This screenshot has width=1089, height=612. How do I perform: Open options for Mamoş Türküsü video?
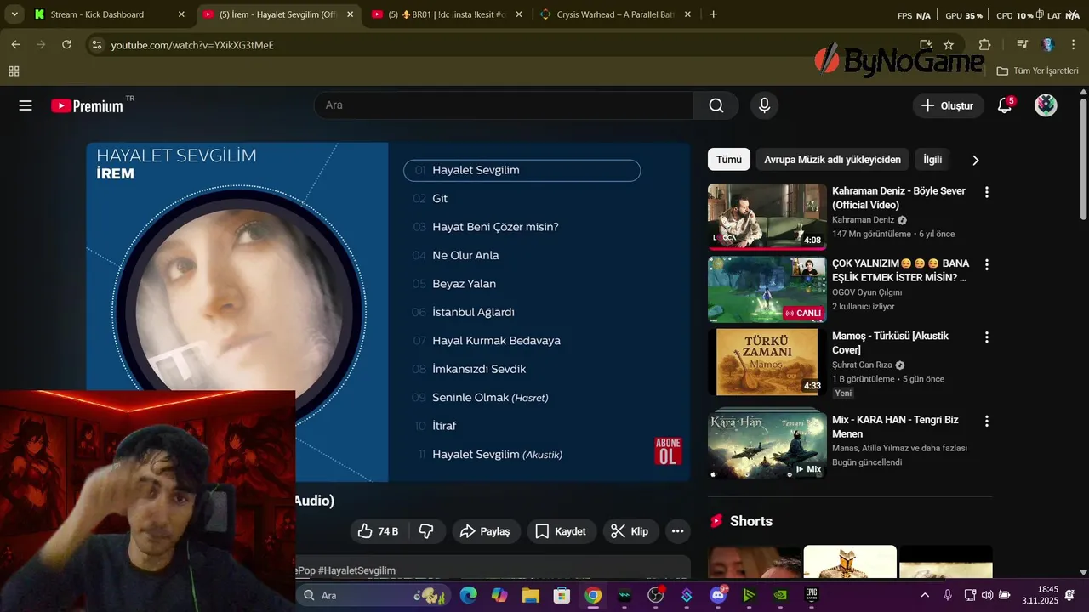point(986,337)
